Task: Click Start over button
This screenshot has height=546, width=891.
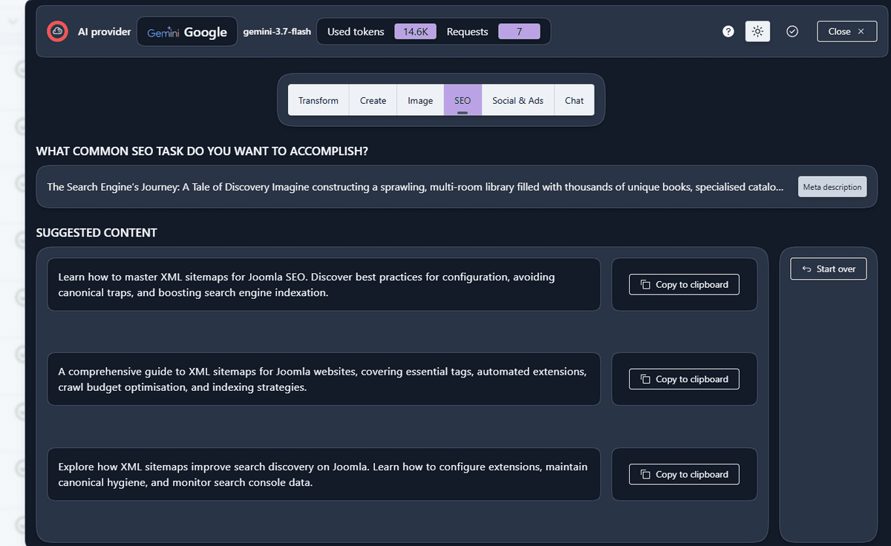Action: pos(829,269)
